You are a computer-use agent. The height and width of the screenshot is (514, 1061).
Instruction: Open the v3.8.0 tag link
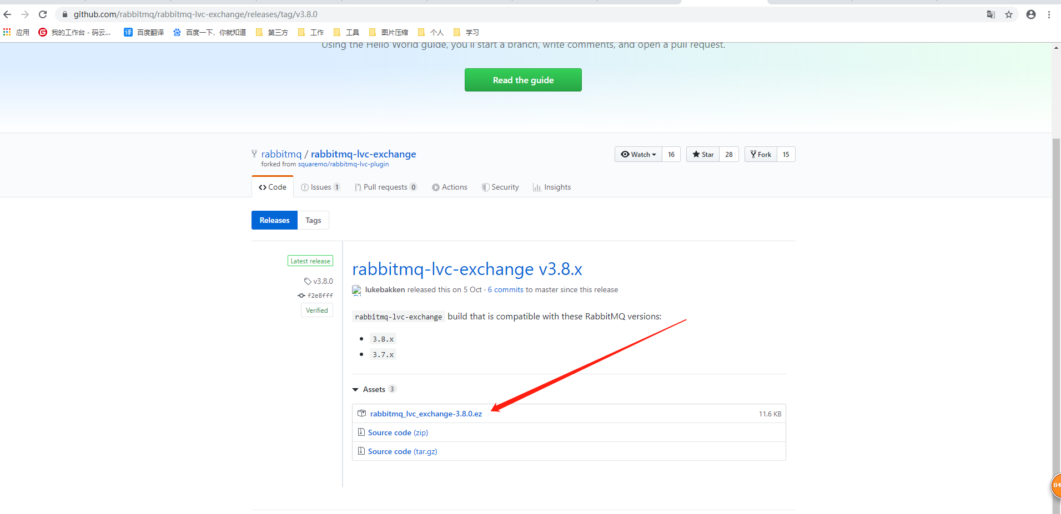point(319,281)
